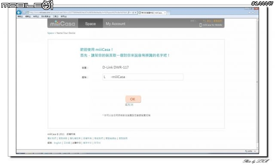Go back using the browser Back arrow

(x=19, y=12)
